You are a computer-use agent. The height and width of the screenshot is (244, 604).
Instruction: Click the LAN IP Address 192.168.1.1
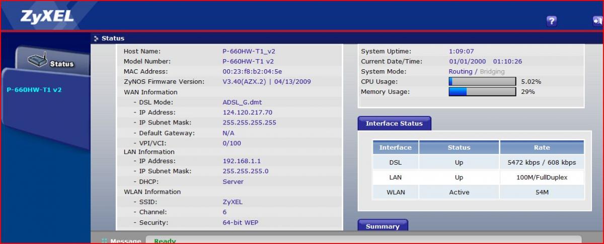242,161
